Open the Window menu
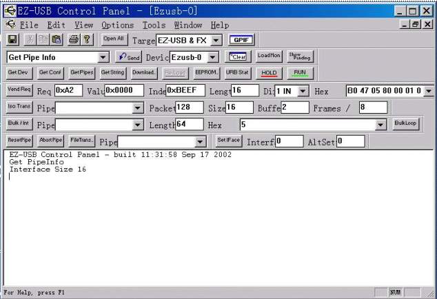The height and width of the screenshot is (299, 437). coord(188,25)
